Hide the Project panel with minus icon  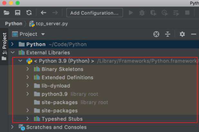click(194, 34)
